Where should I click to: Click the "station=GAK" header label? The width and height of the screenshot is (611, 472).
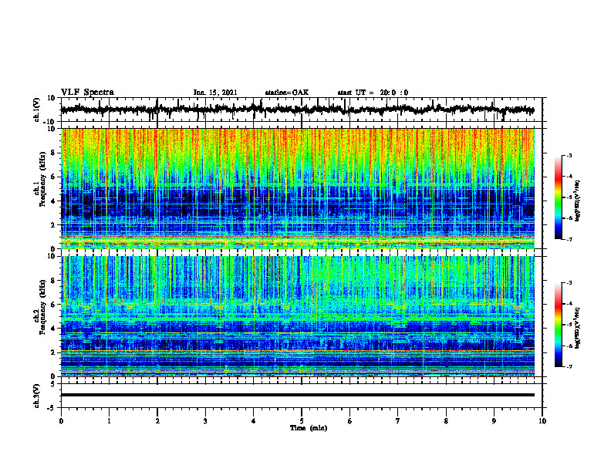(287, 93)
